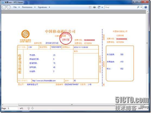The width and height of the screenshot is (151, 113).
Task: Click the horizontal scrollbar thumb
Action: click(72, 105)
